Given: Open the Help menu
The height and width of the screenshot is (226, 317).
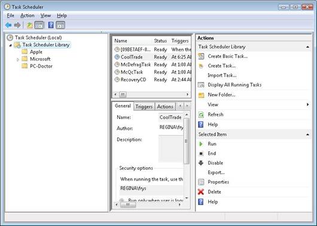Looking at the screenshot, I should (x=62, y=16).
